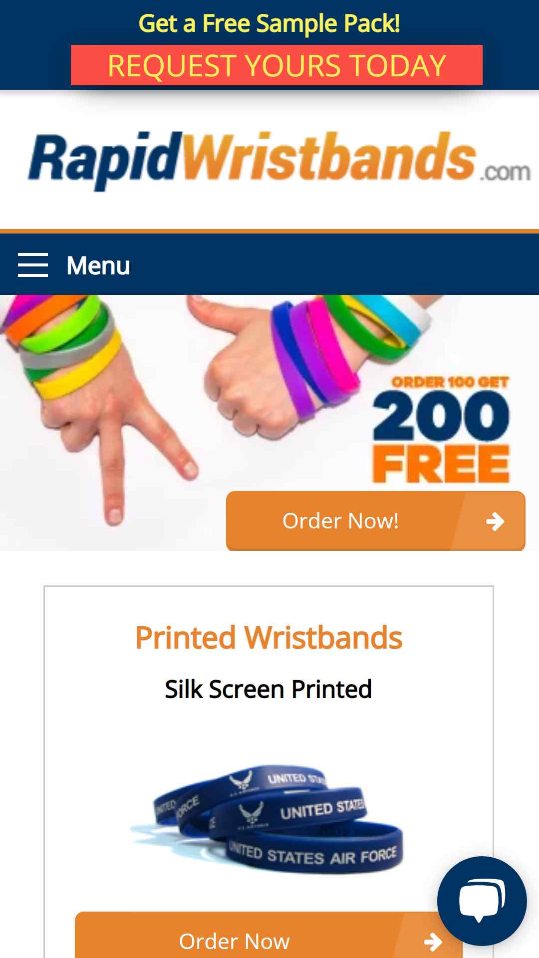Open the live chat bubble
This screenshot has width=539, height=958.
(482, 901)
